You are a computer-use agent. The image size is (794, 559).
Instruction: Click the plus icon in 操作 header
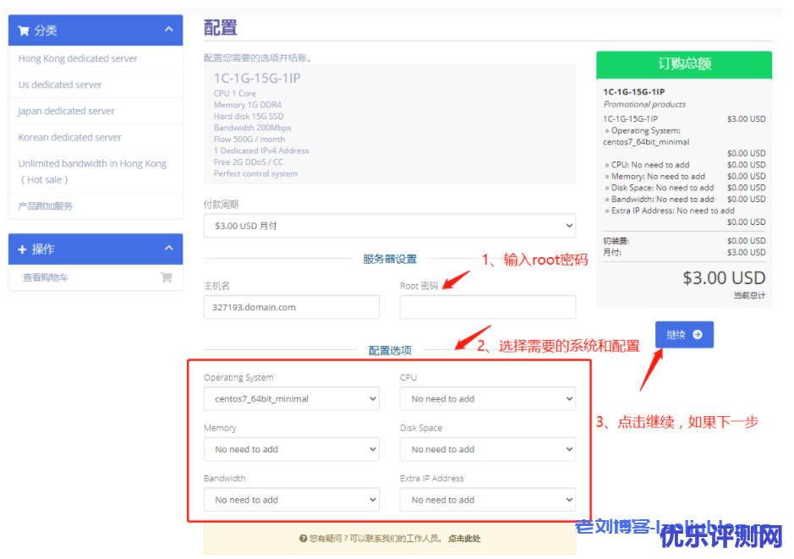[23, 249]
